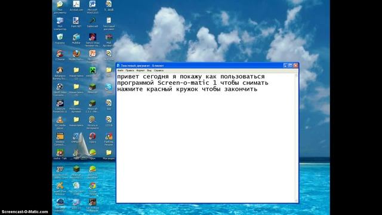Screen dimensions: 382x215
Task: Select the CCleaner desktop shortcut
Action: coord(60,56)
